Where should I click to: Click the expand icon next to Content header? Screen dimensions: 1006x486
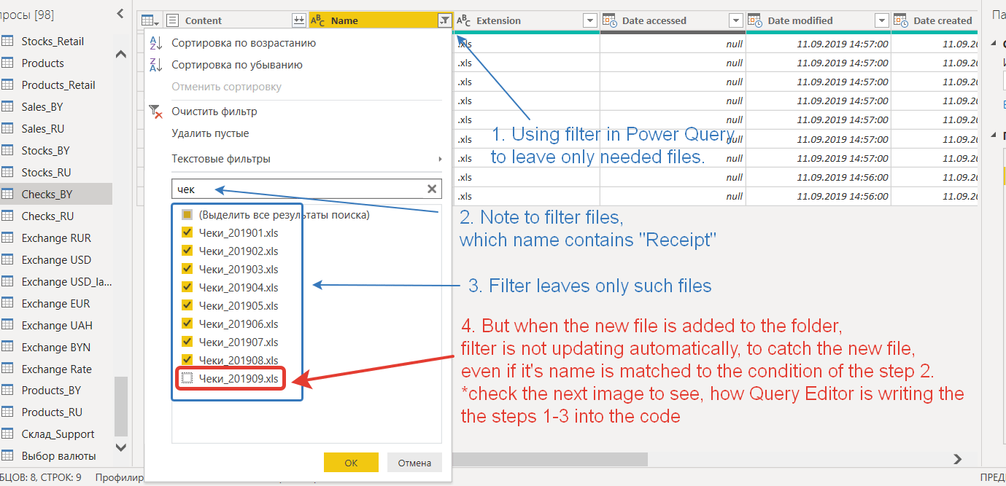299,20
